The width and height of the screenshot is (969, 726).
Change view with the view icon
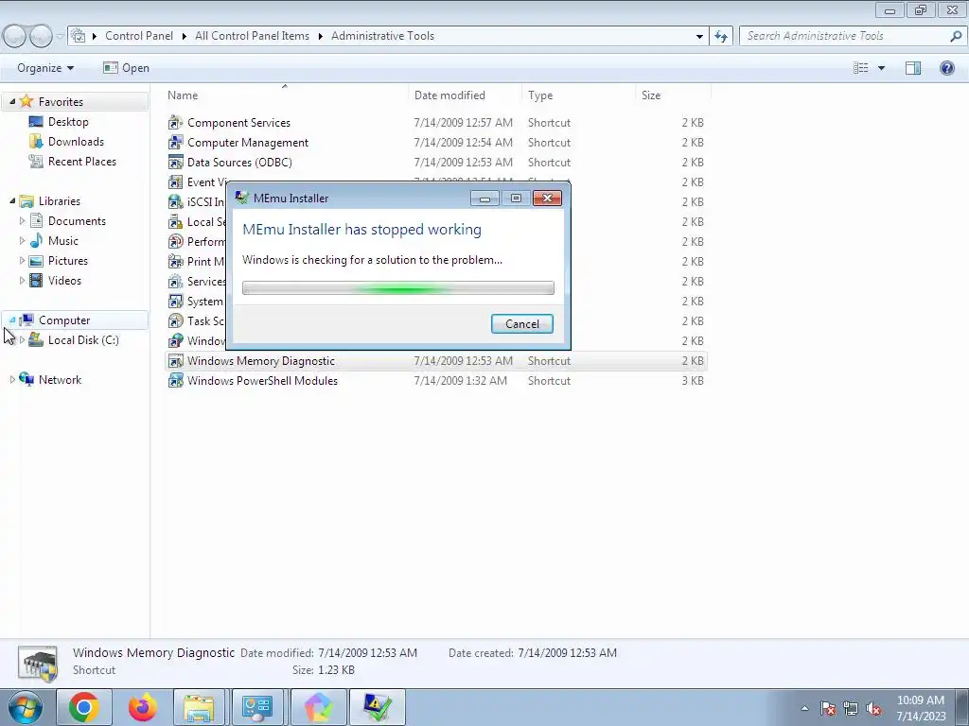[x=861, y=68]
